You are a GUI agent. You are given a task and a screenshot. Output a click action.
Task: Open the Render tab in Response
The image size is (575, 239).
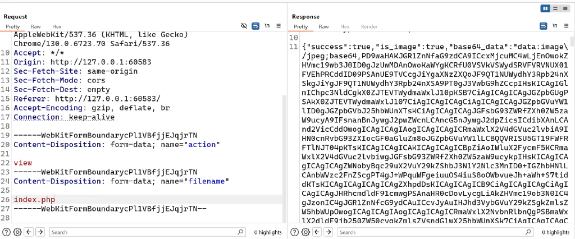(x=369, y=27)
